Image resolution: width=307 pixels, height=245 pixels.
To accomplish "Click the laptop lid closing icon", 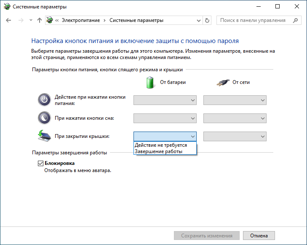I will tap(44, 136).
